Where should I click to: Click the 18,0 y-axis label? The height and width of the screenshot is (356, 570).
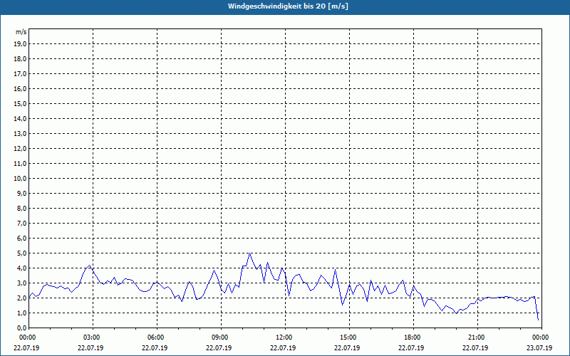tap(20, 59)
